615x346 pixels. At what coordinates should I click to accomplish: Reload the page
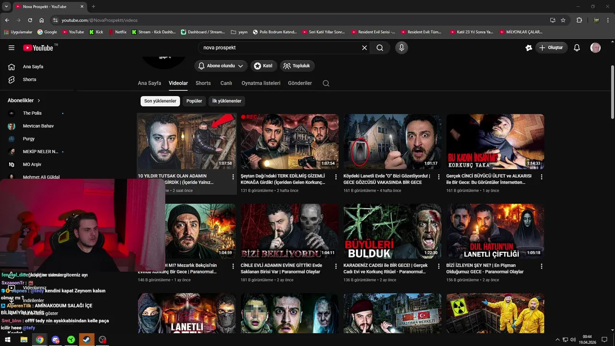tap(30, 20)
